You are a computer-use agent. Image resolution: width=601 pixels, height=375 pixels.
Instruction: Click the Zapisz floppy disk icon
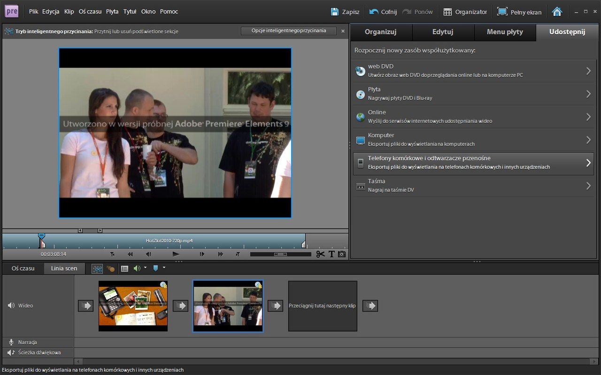(x=335, y=12)
